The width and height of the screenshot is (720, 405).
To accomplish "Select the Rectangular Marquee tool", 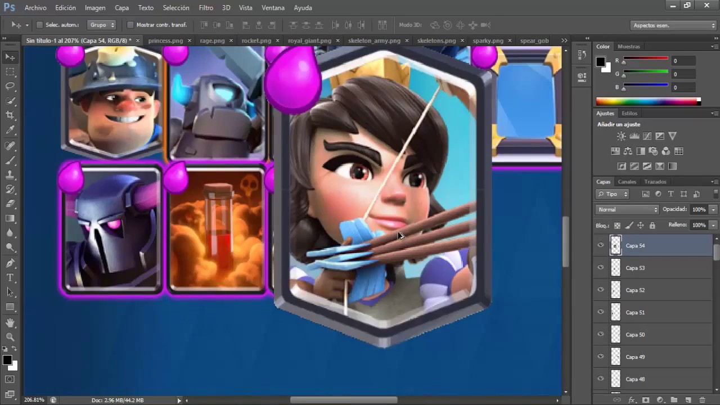I will click(x=10, y=71).
